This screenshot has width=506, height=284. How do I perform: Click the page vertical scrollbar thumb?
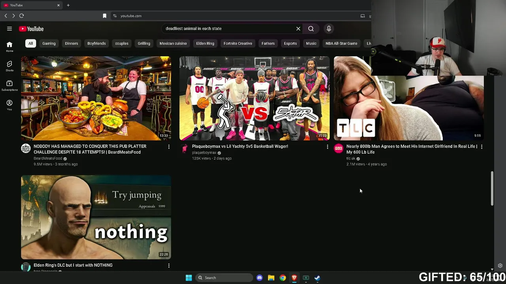(x=492, y=188)
